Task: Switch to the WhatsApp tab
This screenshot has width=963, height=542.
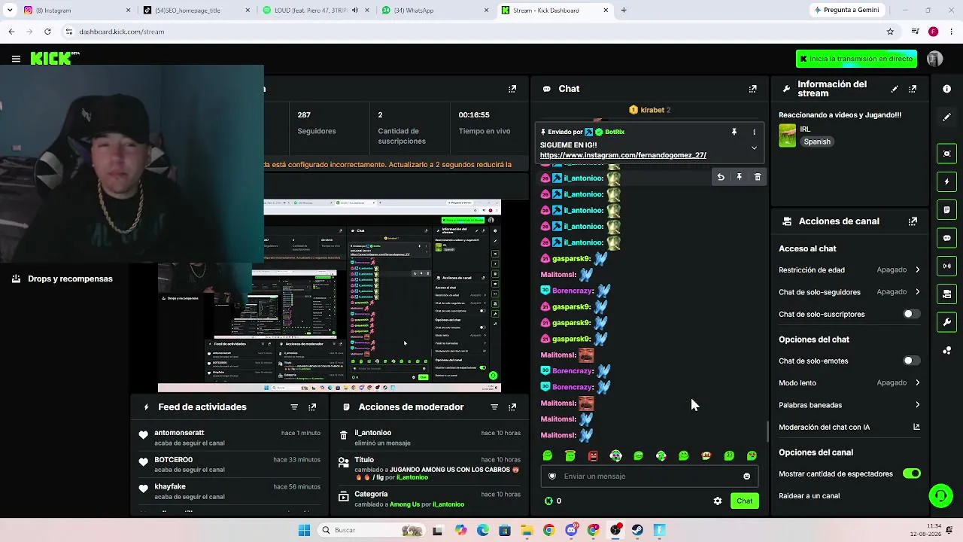Action: click(435, 11)
